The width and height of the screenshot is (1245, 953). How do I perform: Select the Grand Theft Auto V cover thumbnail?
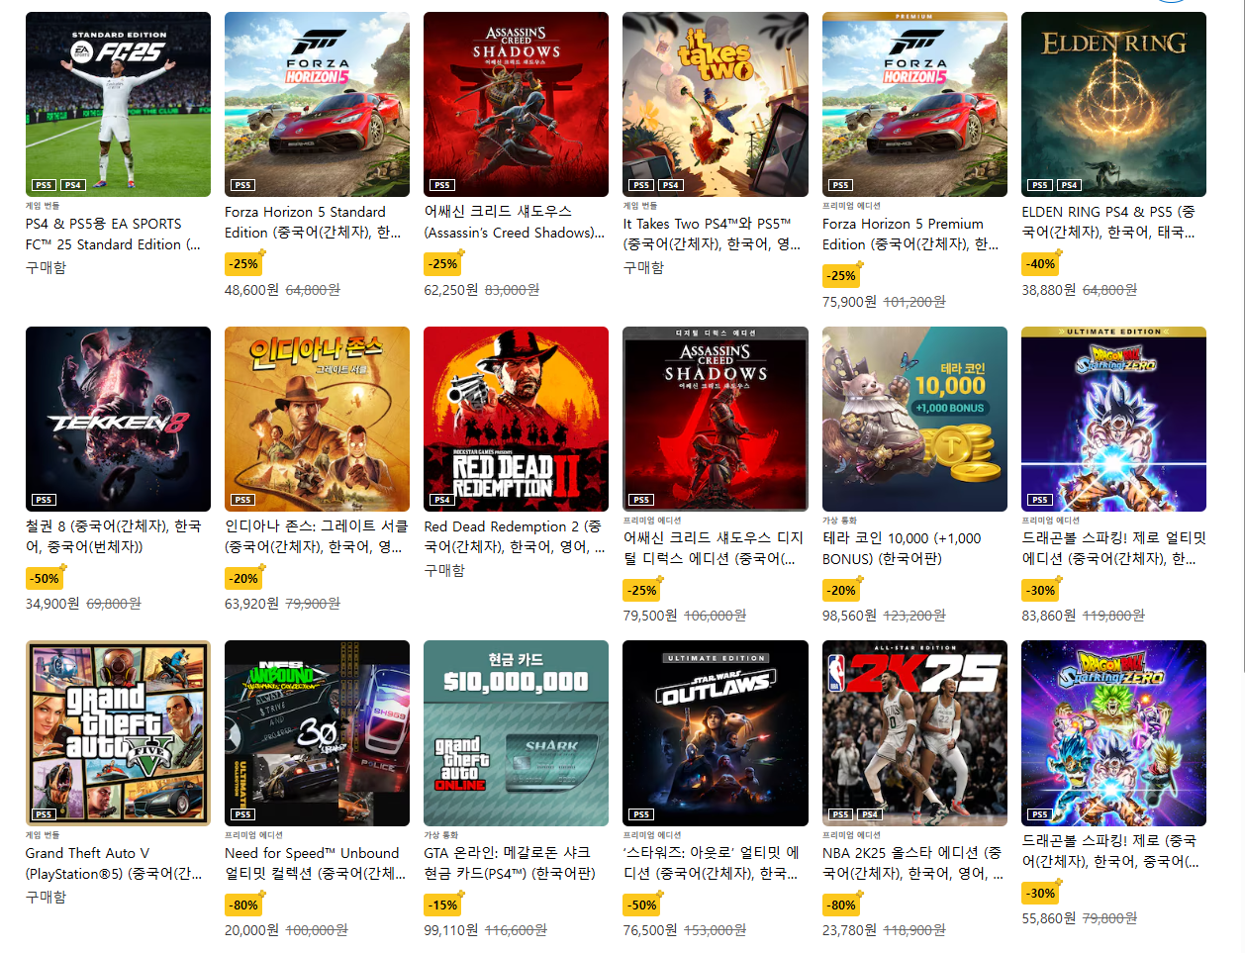118,732
